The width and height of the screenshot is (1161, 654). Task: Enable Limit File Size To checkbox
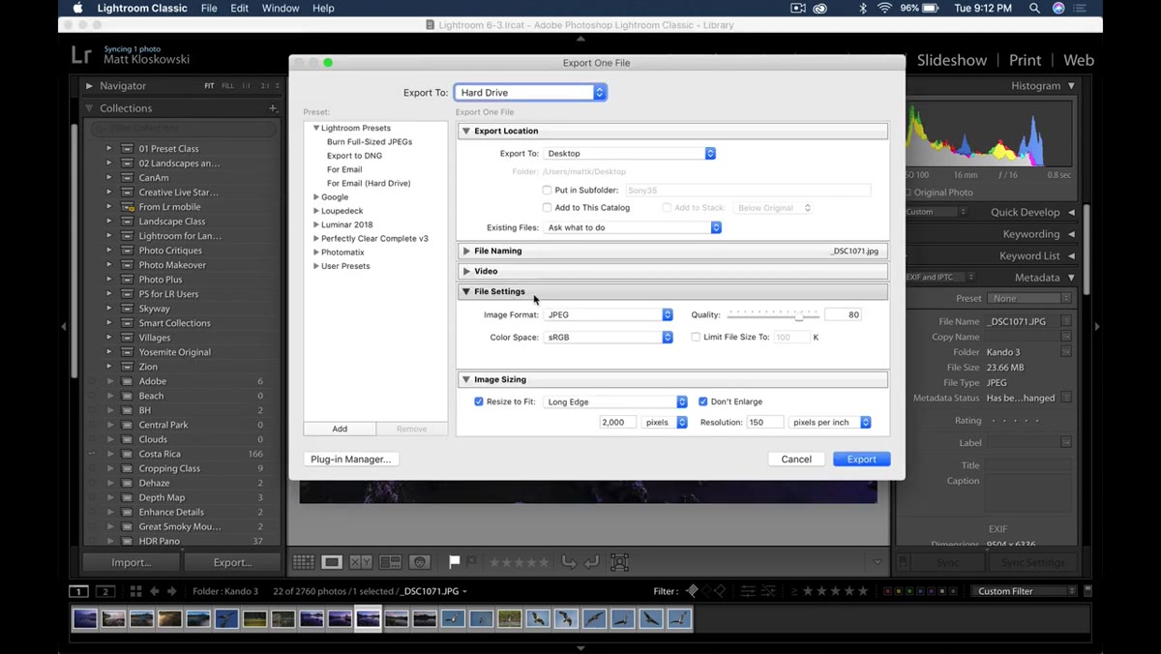[x=696, y=338]
